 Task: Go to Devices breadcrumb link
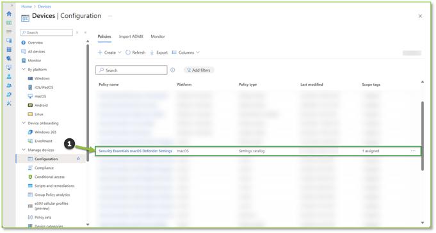tap(44, 6)
